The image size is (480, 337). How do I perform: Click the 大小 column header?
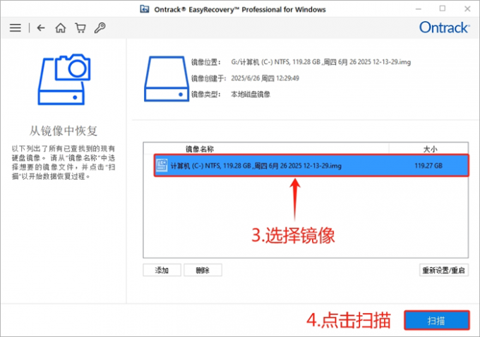coord(430,149)
